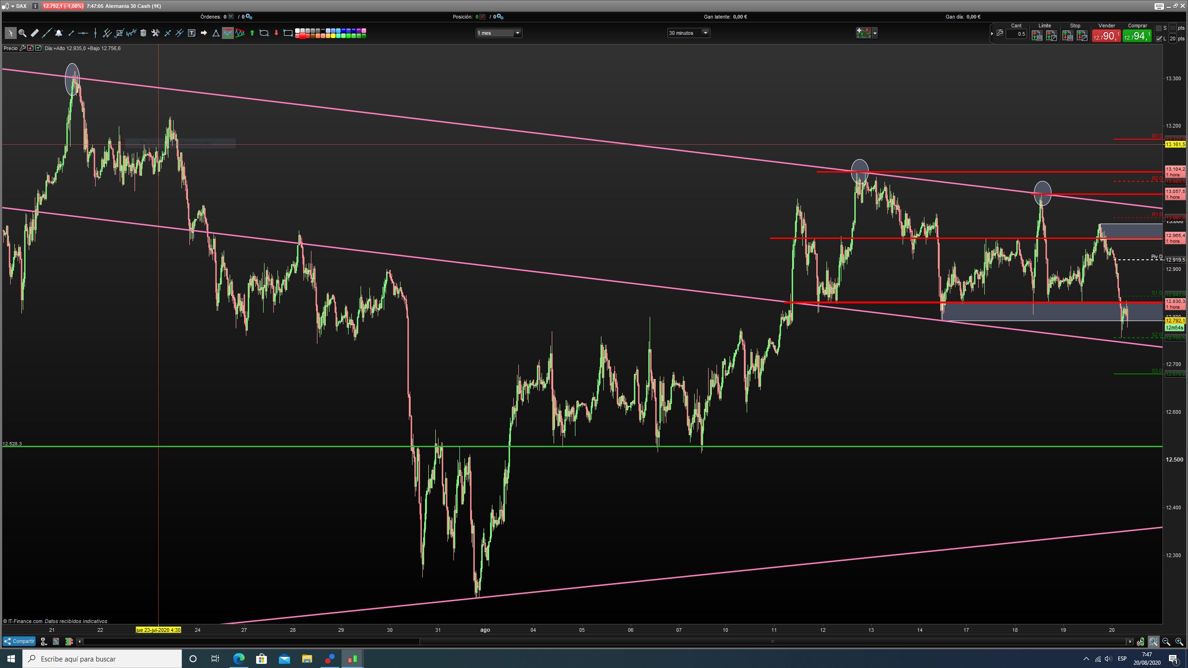Click the Cant quantity input field
The height and width of the screenshot is (668, 1188).
[x=1016, y=34]
